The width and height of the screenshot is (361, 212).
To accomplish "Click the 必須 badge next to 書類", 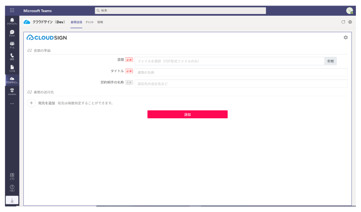I will point(129,60).
